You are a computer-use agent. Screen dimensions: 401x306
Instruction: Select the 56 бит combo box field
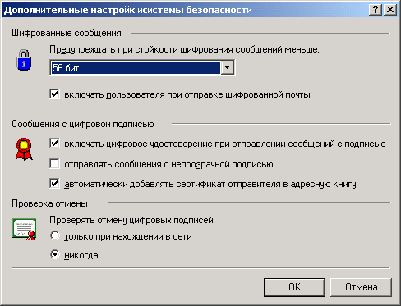click(x=142, y=67)
